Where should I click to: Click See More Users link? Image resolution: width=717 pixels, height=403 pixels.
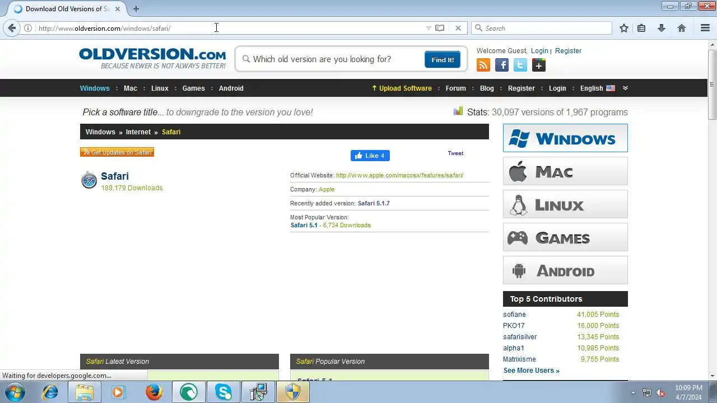tap(531, 371)
